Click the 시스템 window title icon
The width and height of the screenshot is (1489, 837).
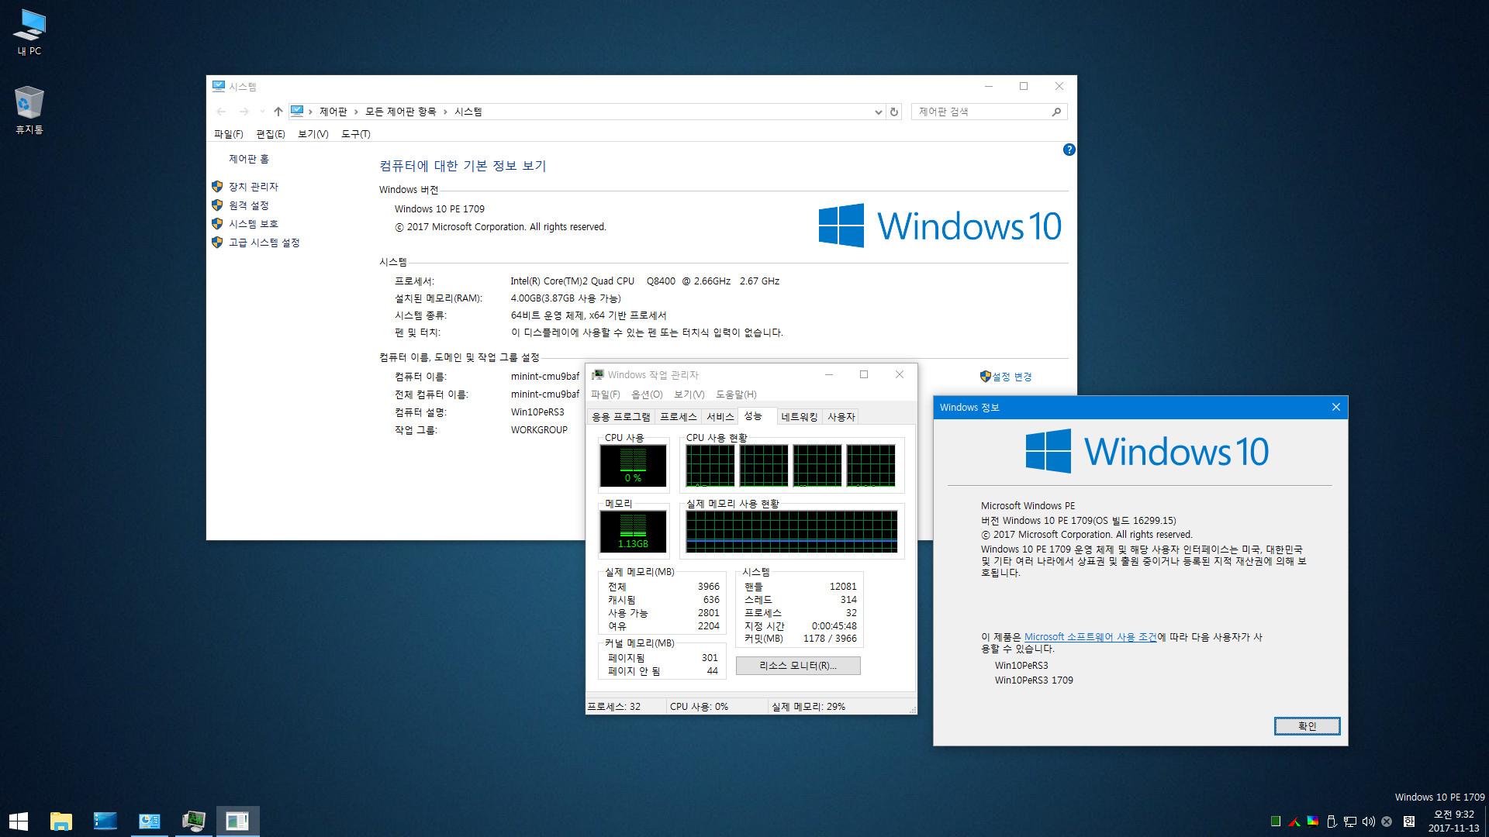(x=219, y=86)
